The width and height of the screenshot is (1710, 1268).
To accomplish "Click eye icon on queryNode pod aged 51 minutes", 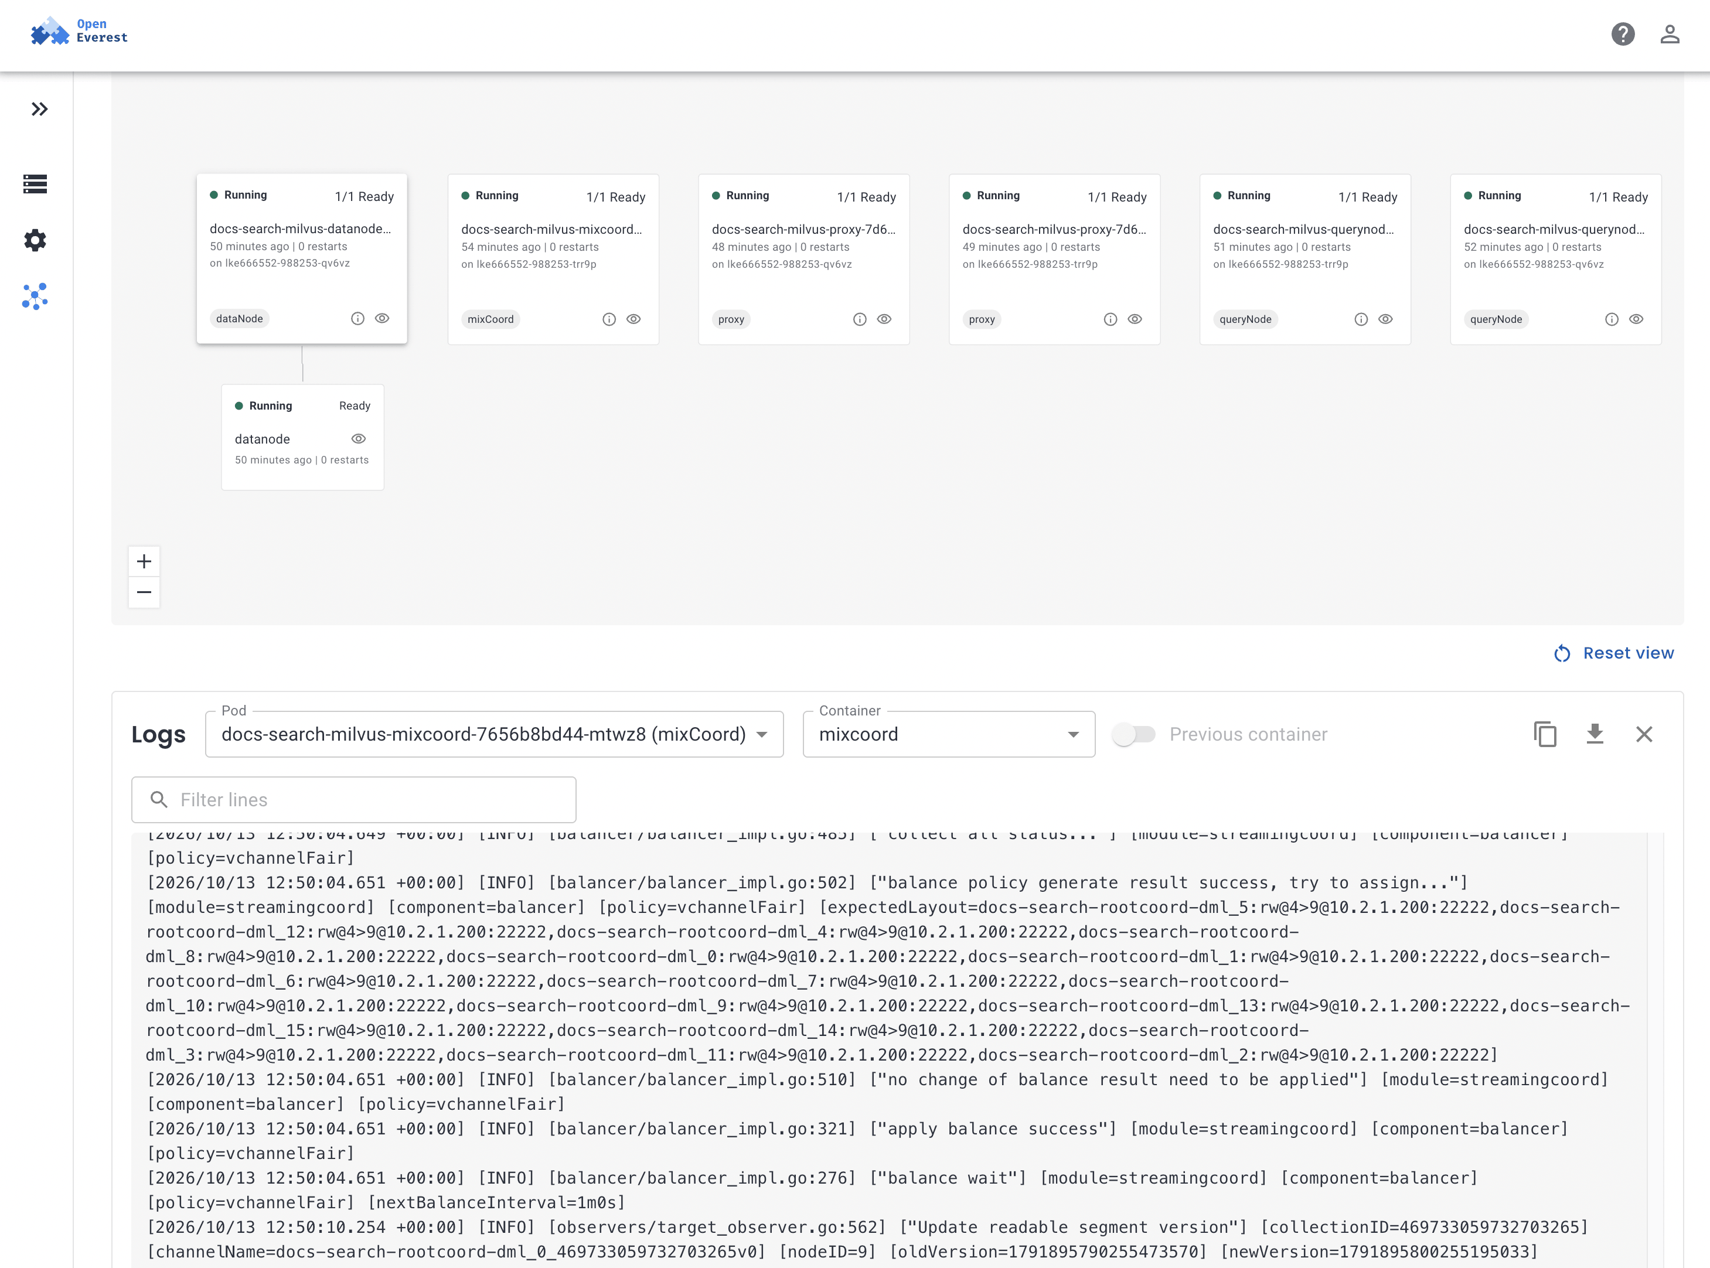I will (x=1386, y=319).
